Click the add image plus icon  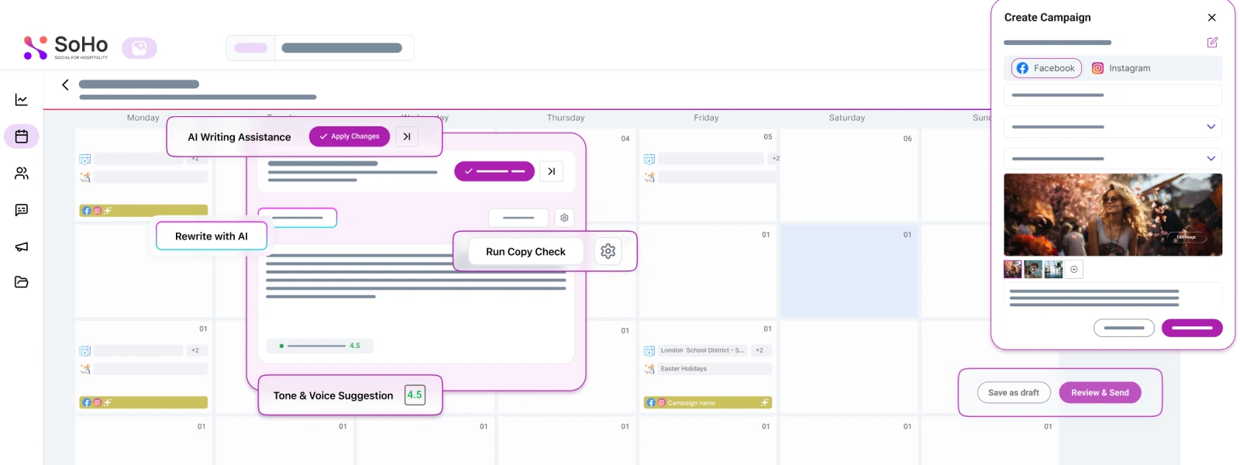[1074, 269]
